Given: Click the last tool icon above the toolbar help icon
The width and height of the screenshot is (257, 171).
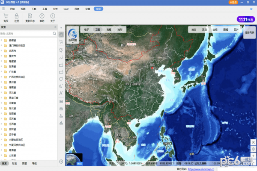Looking at the screenshot, I should [x=61, y=123].
